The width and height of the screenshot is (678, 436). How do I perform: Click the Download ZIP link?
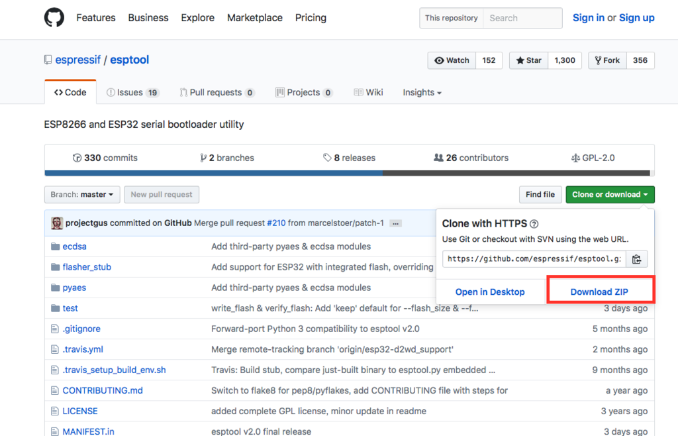coord(599,292)
